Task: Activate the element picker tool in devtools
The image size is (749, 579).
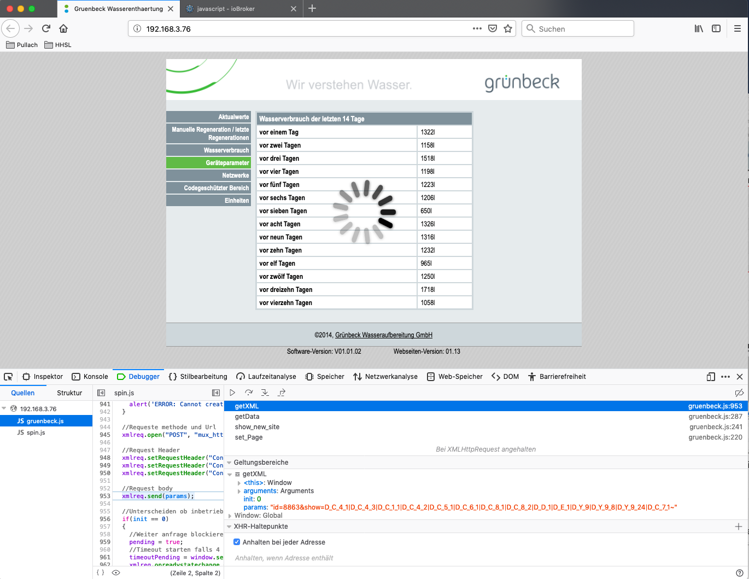Action: tap(8, 377)
